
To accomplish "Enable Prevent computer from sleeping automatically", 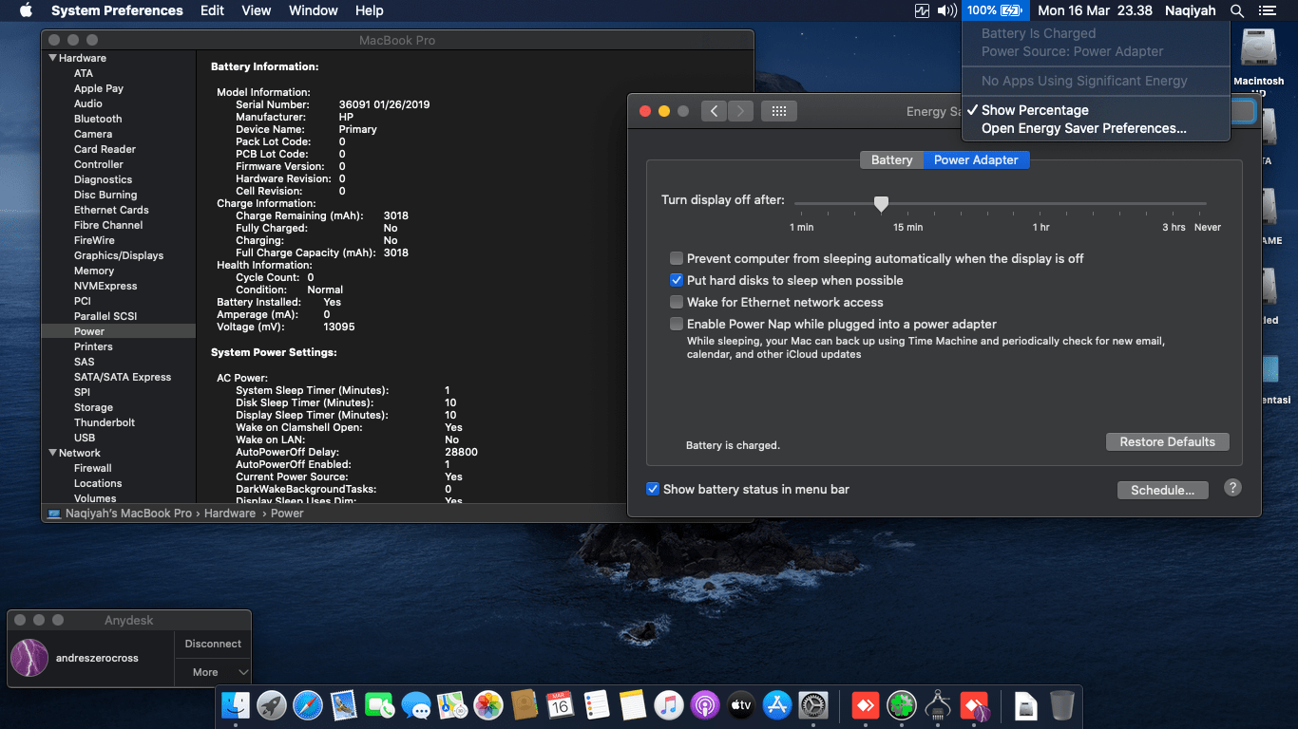I will [677, 258].
